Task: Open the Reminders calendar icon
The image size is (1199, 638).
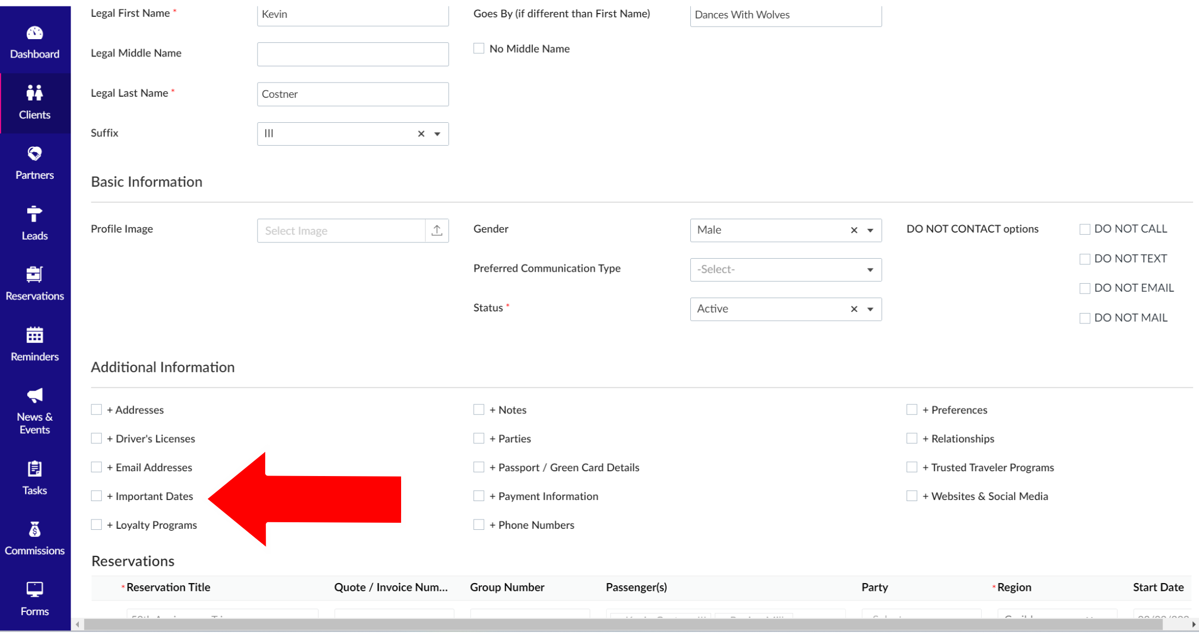Action: tap(34, 335)
